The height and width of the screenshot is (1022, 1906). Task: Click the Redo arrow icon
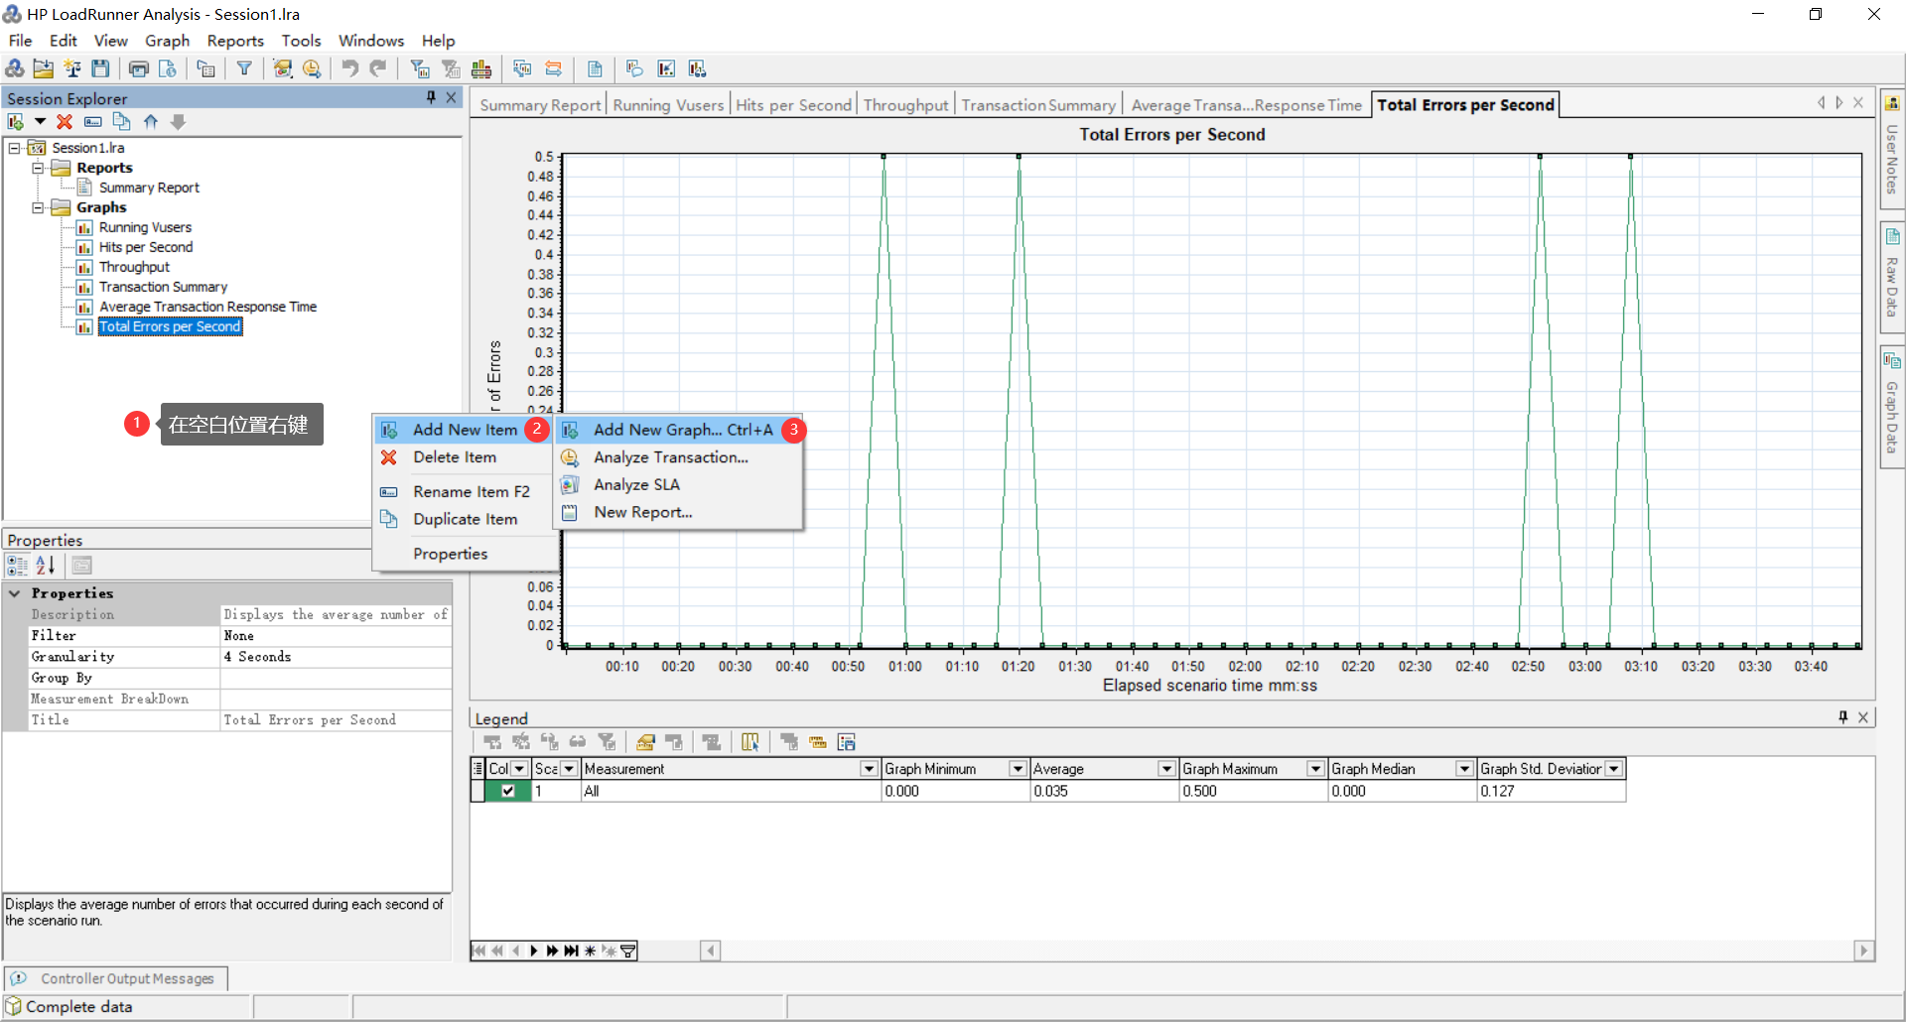pos(378,68)
